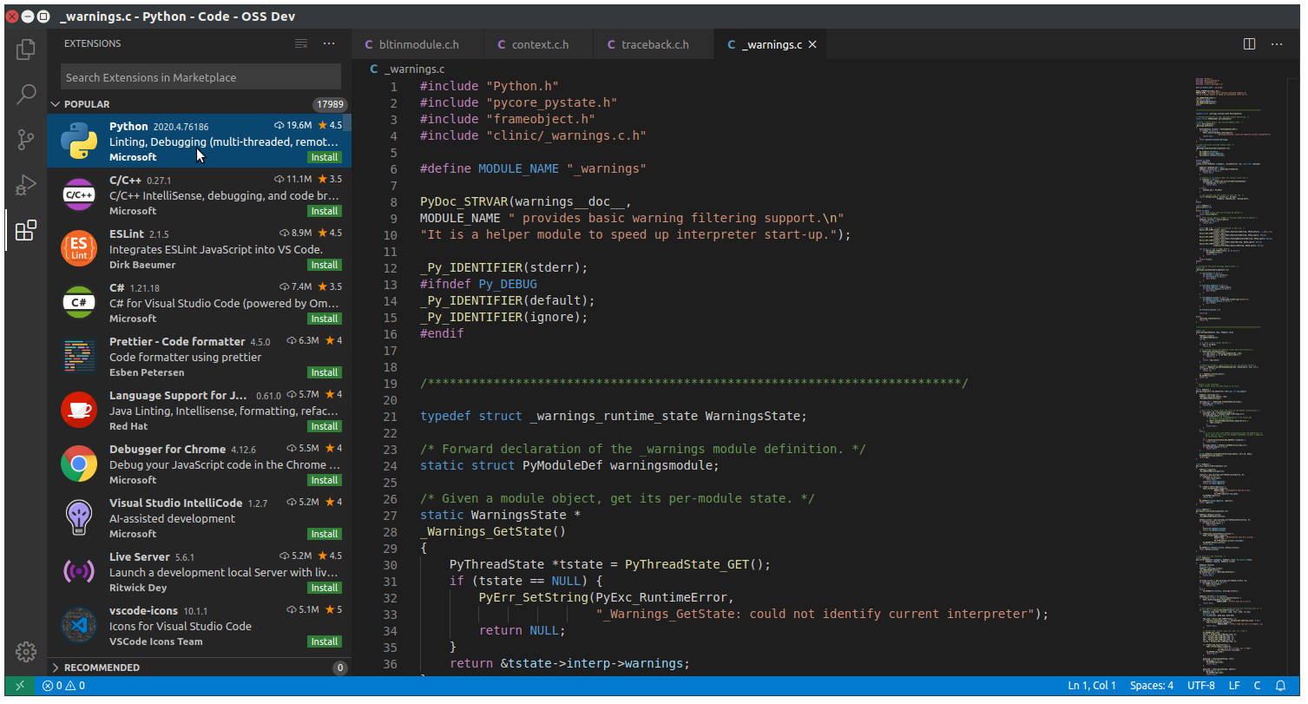Image resolution: width=1308 pixels, height=704 pixels.
Task: Install the C# extension
Action: point(325,319)
